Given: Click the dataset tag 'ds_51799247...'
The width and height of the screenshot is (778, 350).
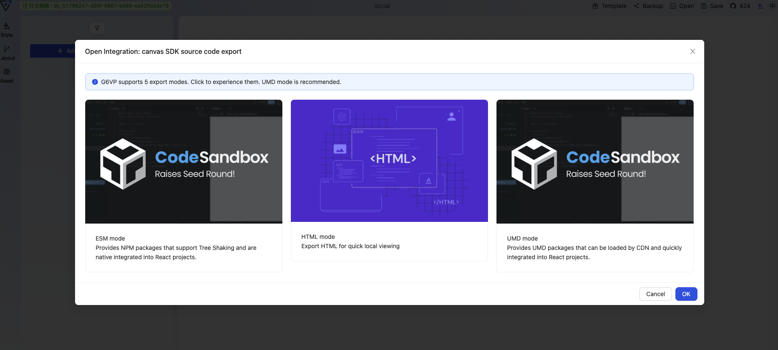Looking at the screenshot, I should coord(95,6).
